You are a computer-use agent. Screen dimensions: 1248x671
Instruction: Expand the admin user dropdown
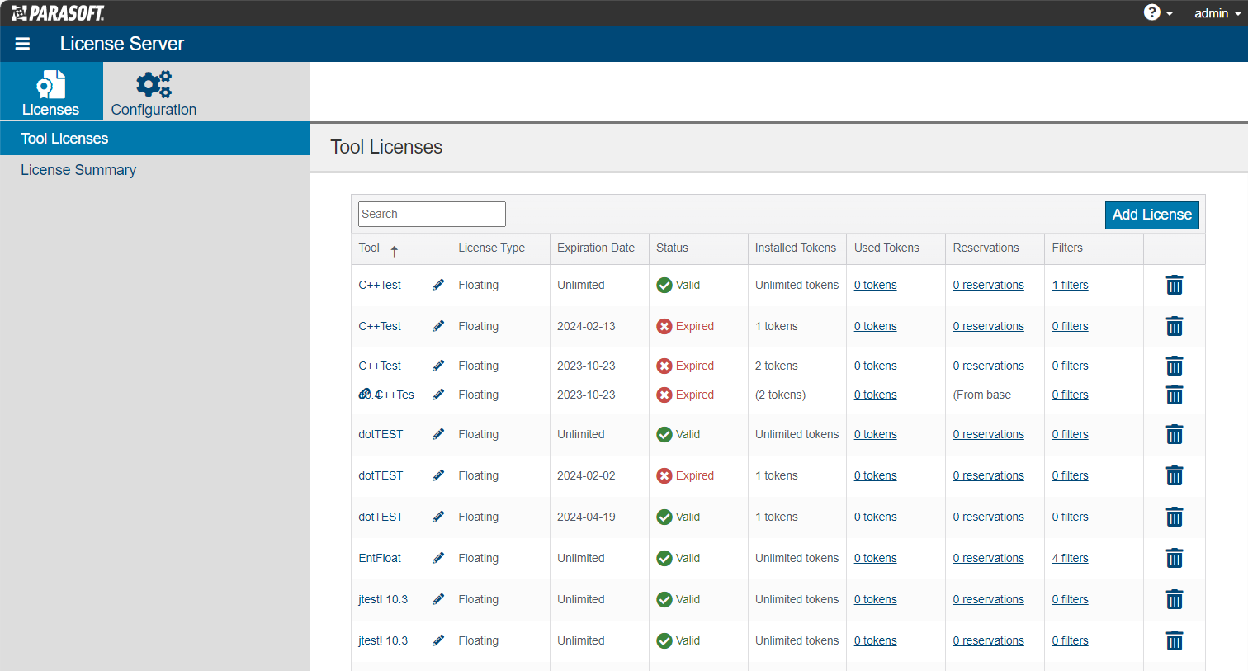(1217, 13)
